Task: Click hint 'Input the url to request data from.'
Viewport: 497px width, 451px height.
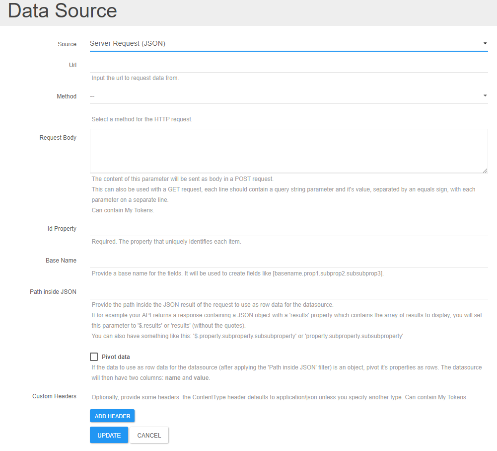Action: tap(135, 78)
